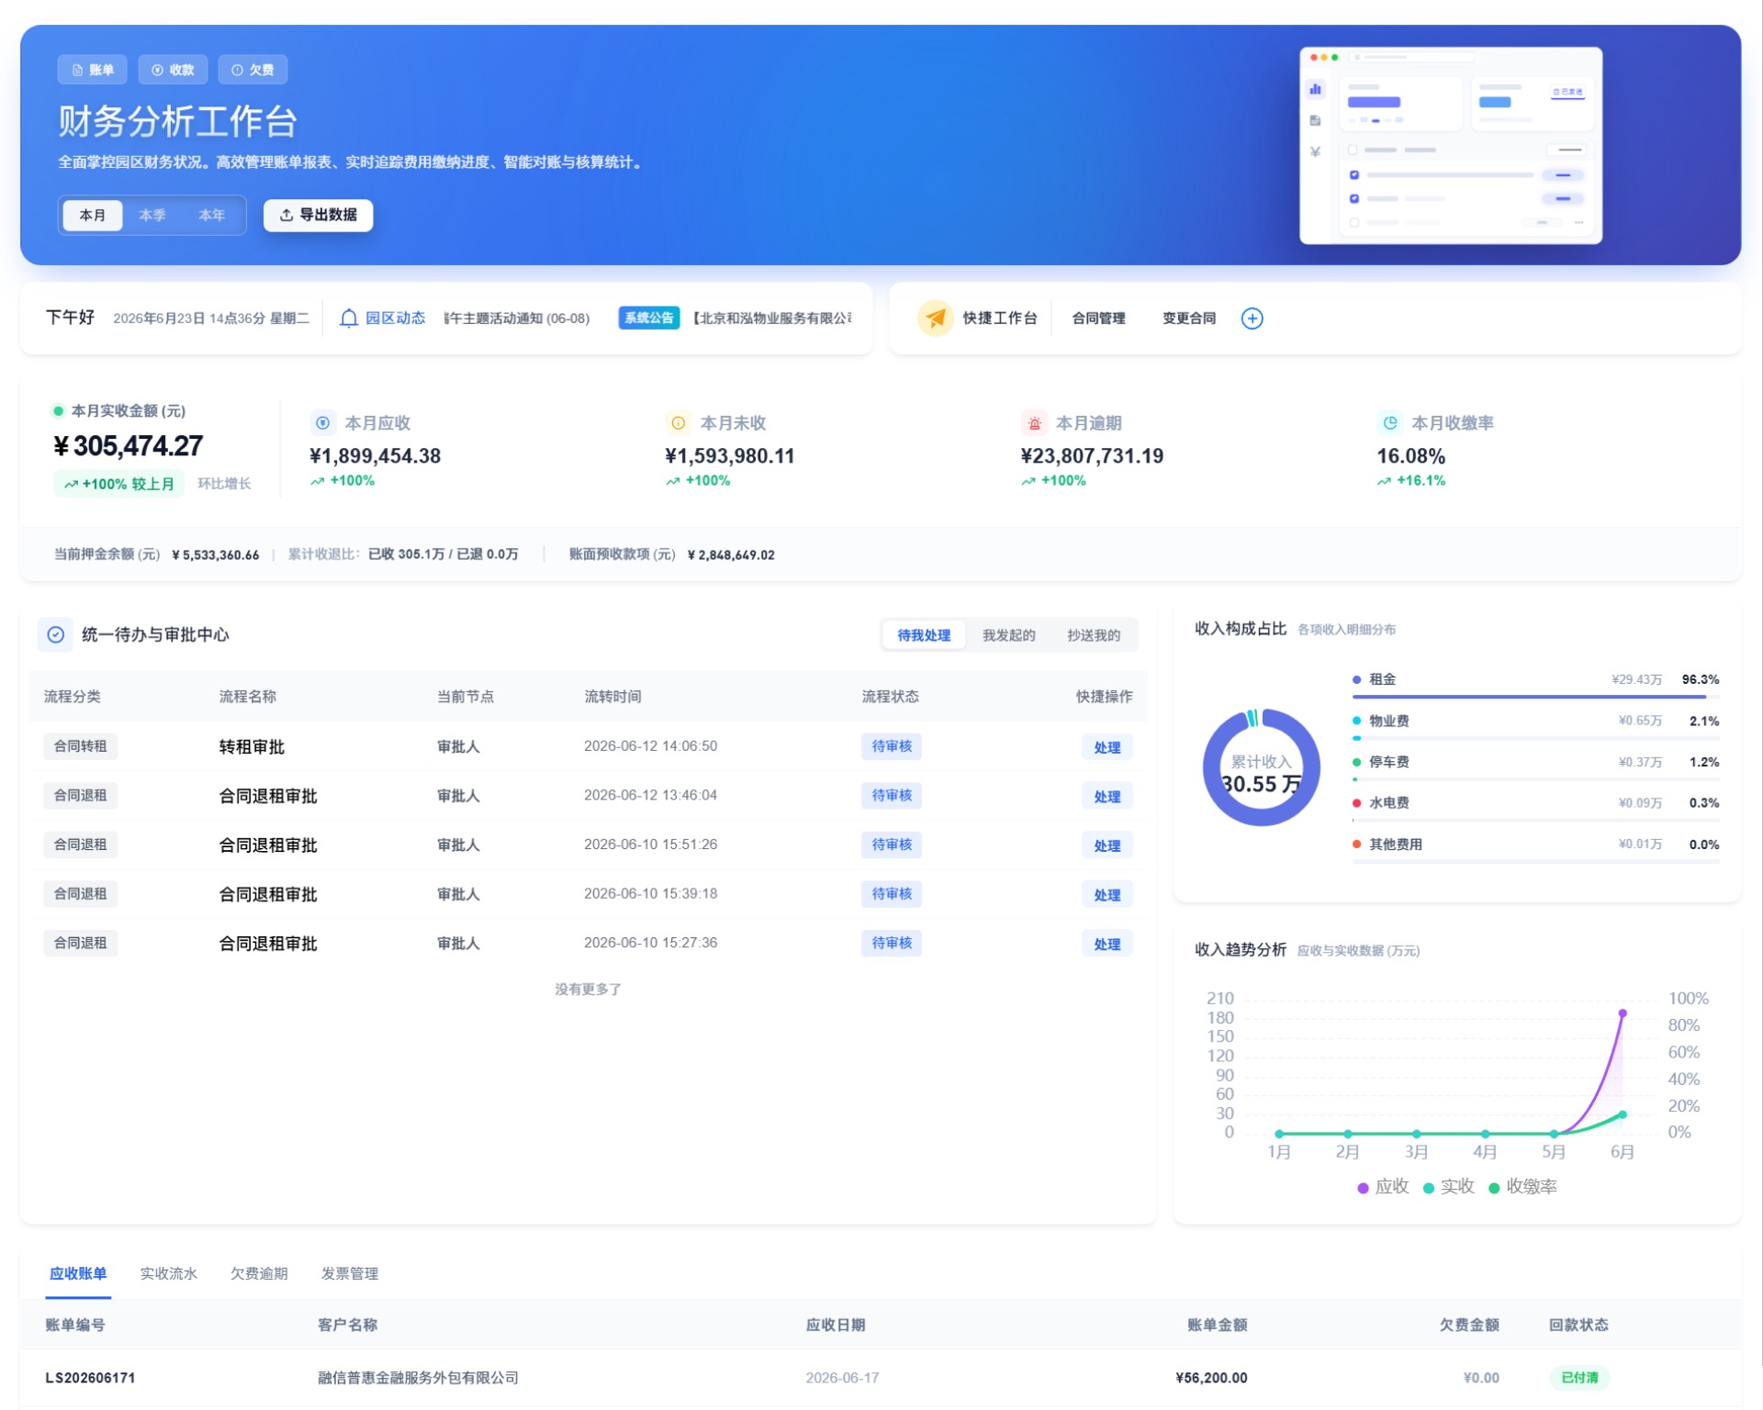The image size is (1763, 1410).
Task: Select the 本月 period toggle
Action: coord(92,215)
